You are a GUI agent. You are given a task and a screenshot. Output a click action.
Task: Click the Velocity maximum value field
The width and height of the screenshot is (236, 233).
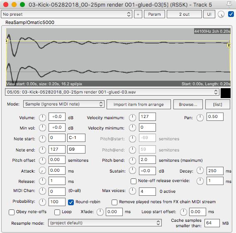click(147, 117)
